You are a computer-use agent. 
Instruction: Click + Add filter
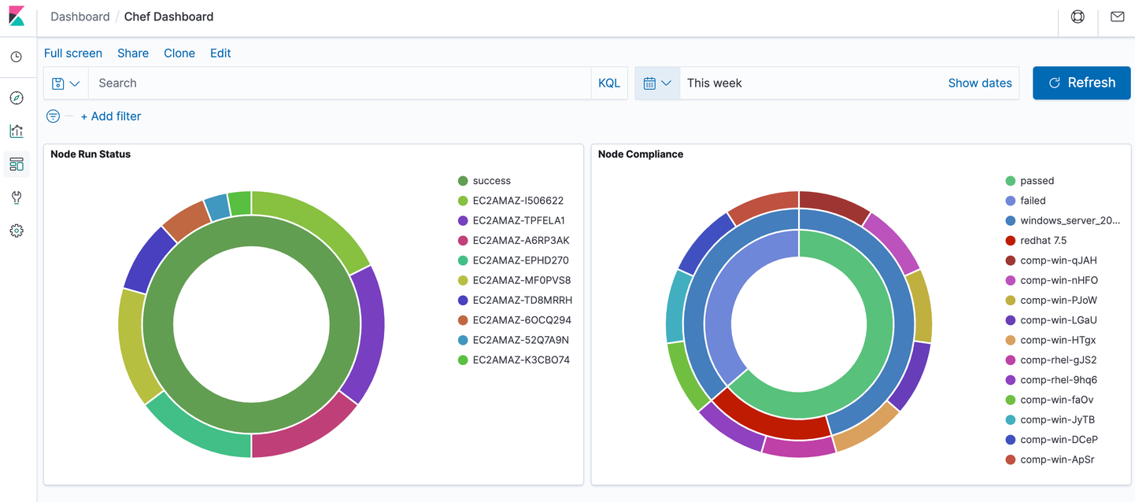coord(111,116)
